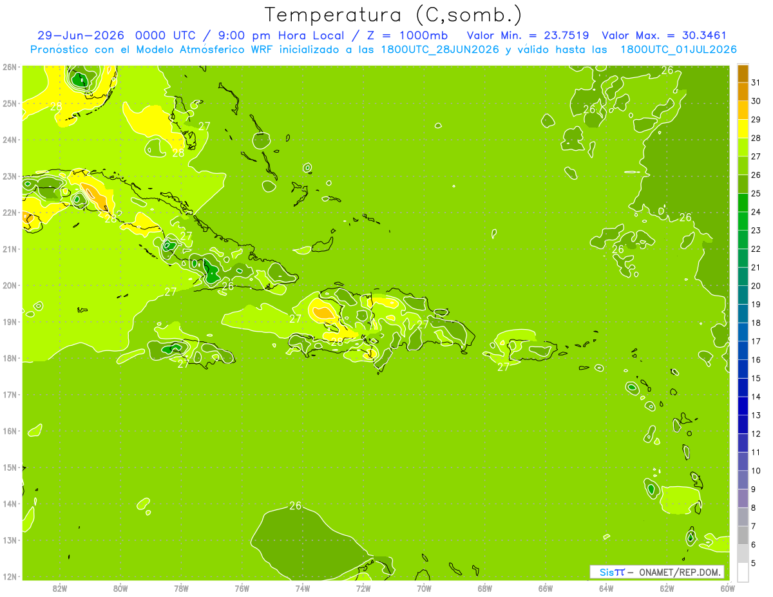The image size is (773, 597).
Task: Click the 26N latitude axis label
Action: pos(9,67)
